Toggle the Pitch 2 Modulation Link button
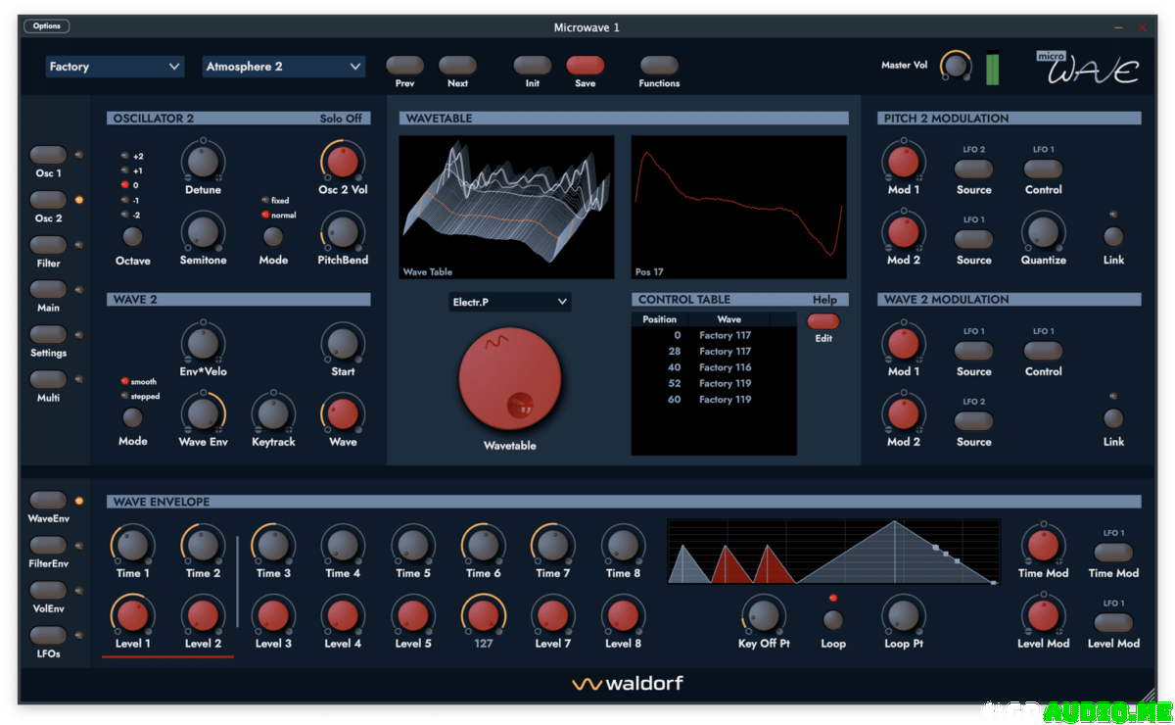Image resolution: width=1175 pixels, height=725 pixels. pos(1113,236)
